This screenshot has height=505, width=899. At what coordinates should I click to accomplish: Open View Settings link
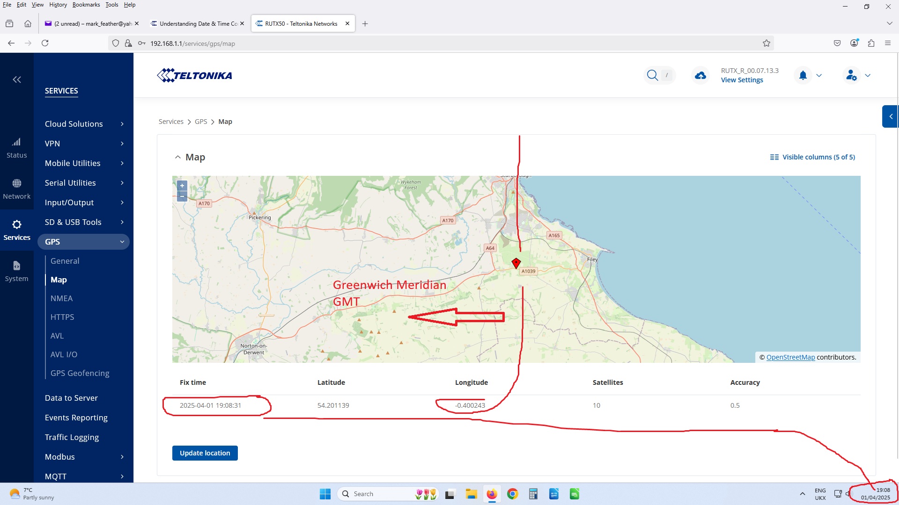coord(742,80)
